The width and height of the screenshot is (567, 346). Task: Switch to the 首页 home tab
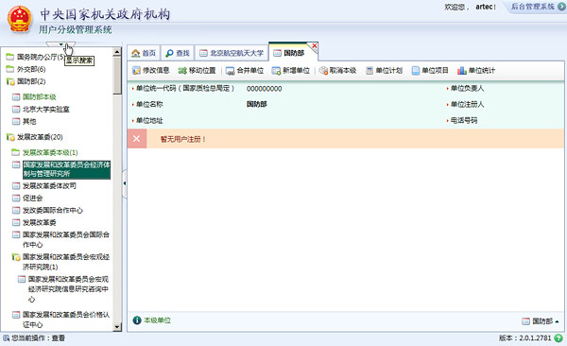click(144, 53)
